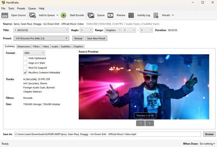
Task: Show next preview image
Action: (x=149, y=123)
